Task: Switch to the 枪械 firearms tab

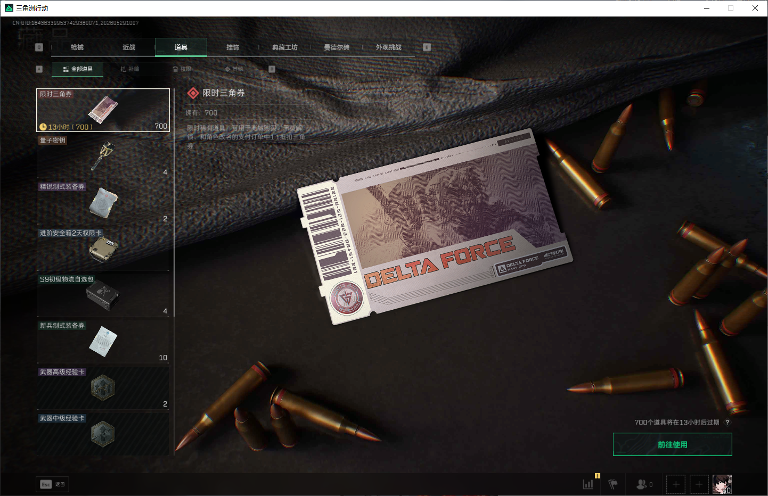Action: (77, 47)
